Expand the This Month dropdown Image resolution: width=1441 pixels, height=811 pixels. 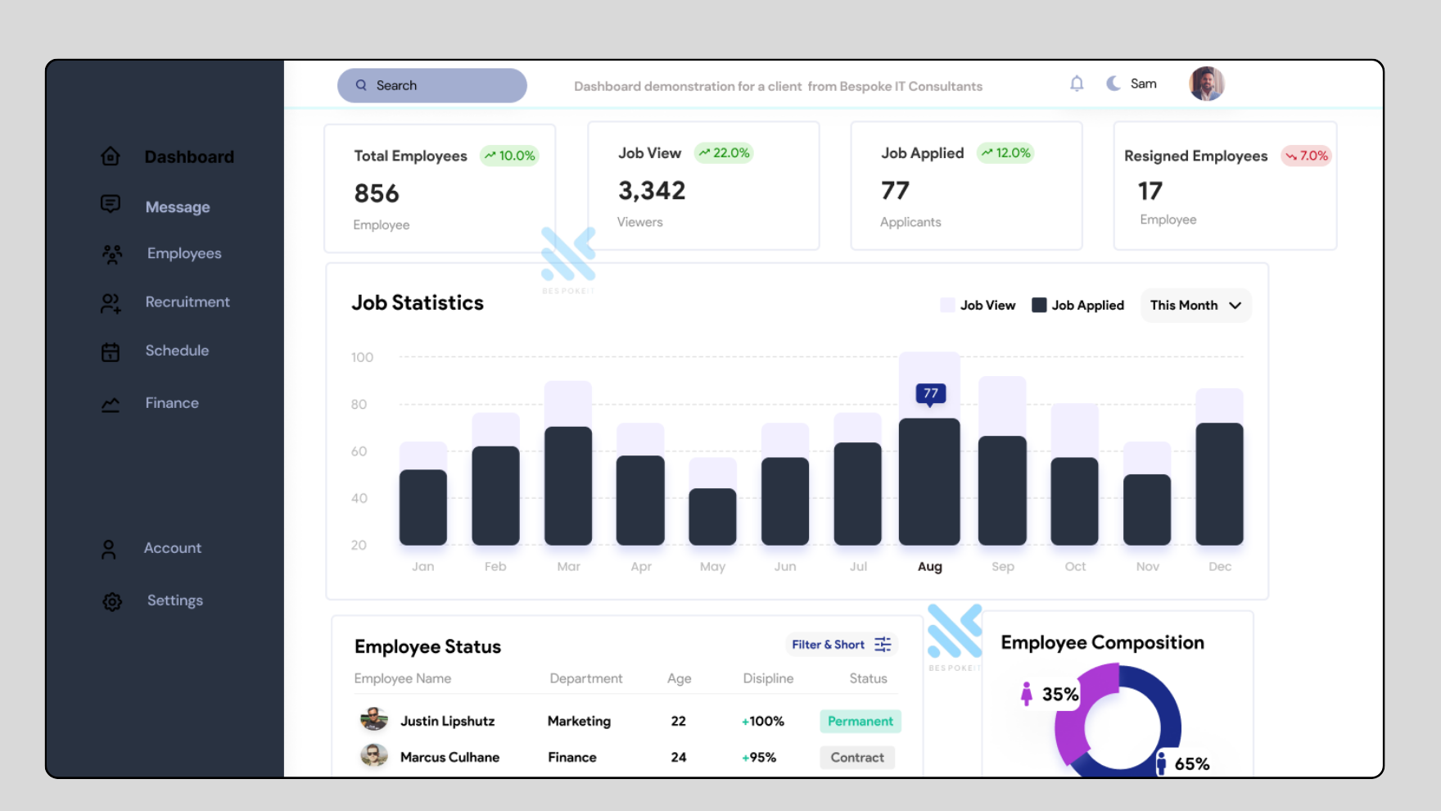click(1195, 306)
